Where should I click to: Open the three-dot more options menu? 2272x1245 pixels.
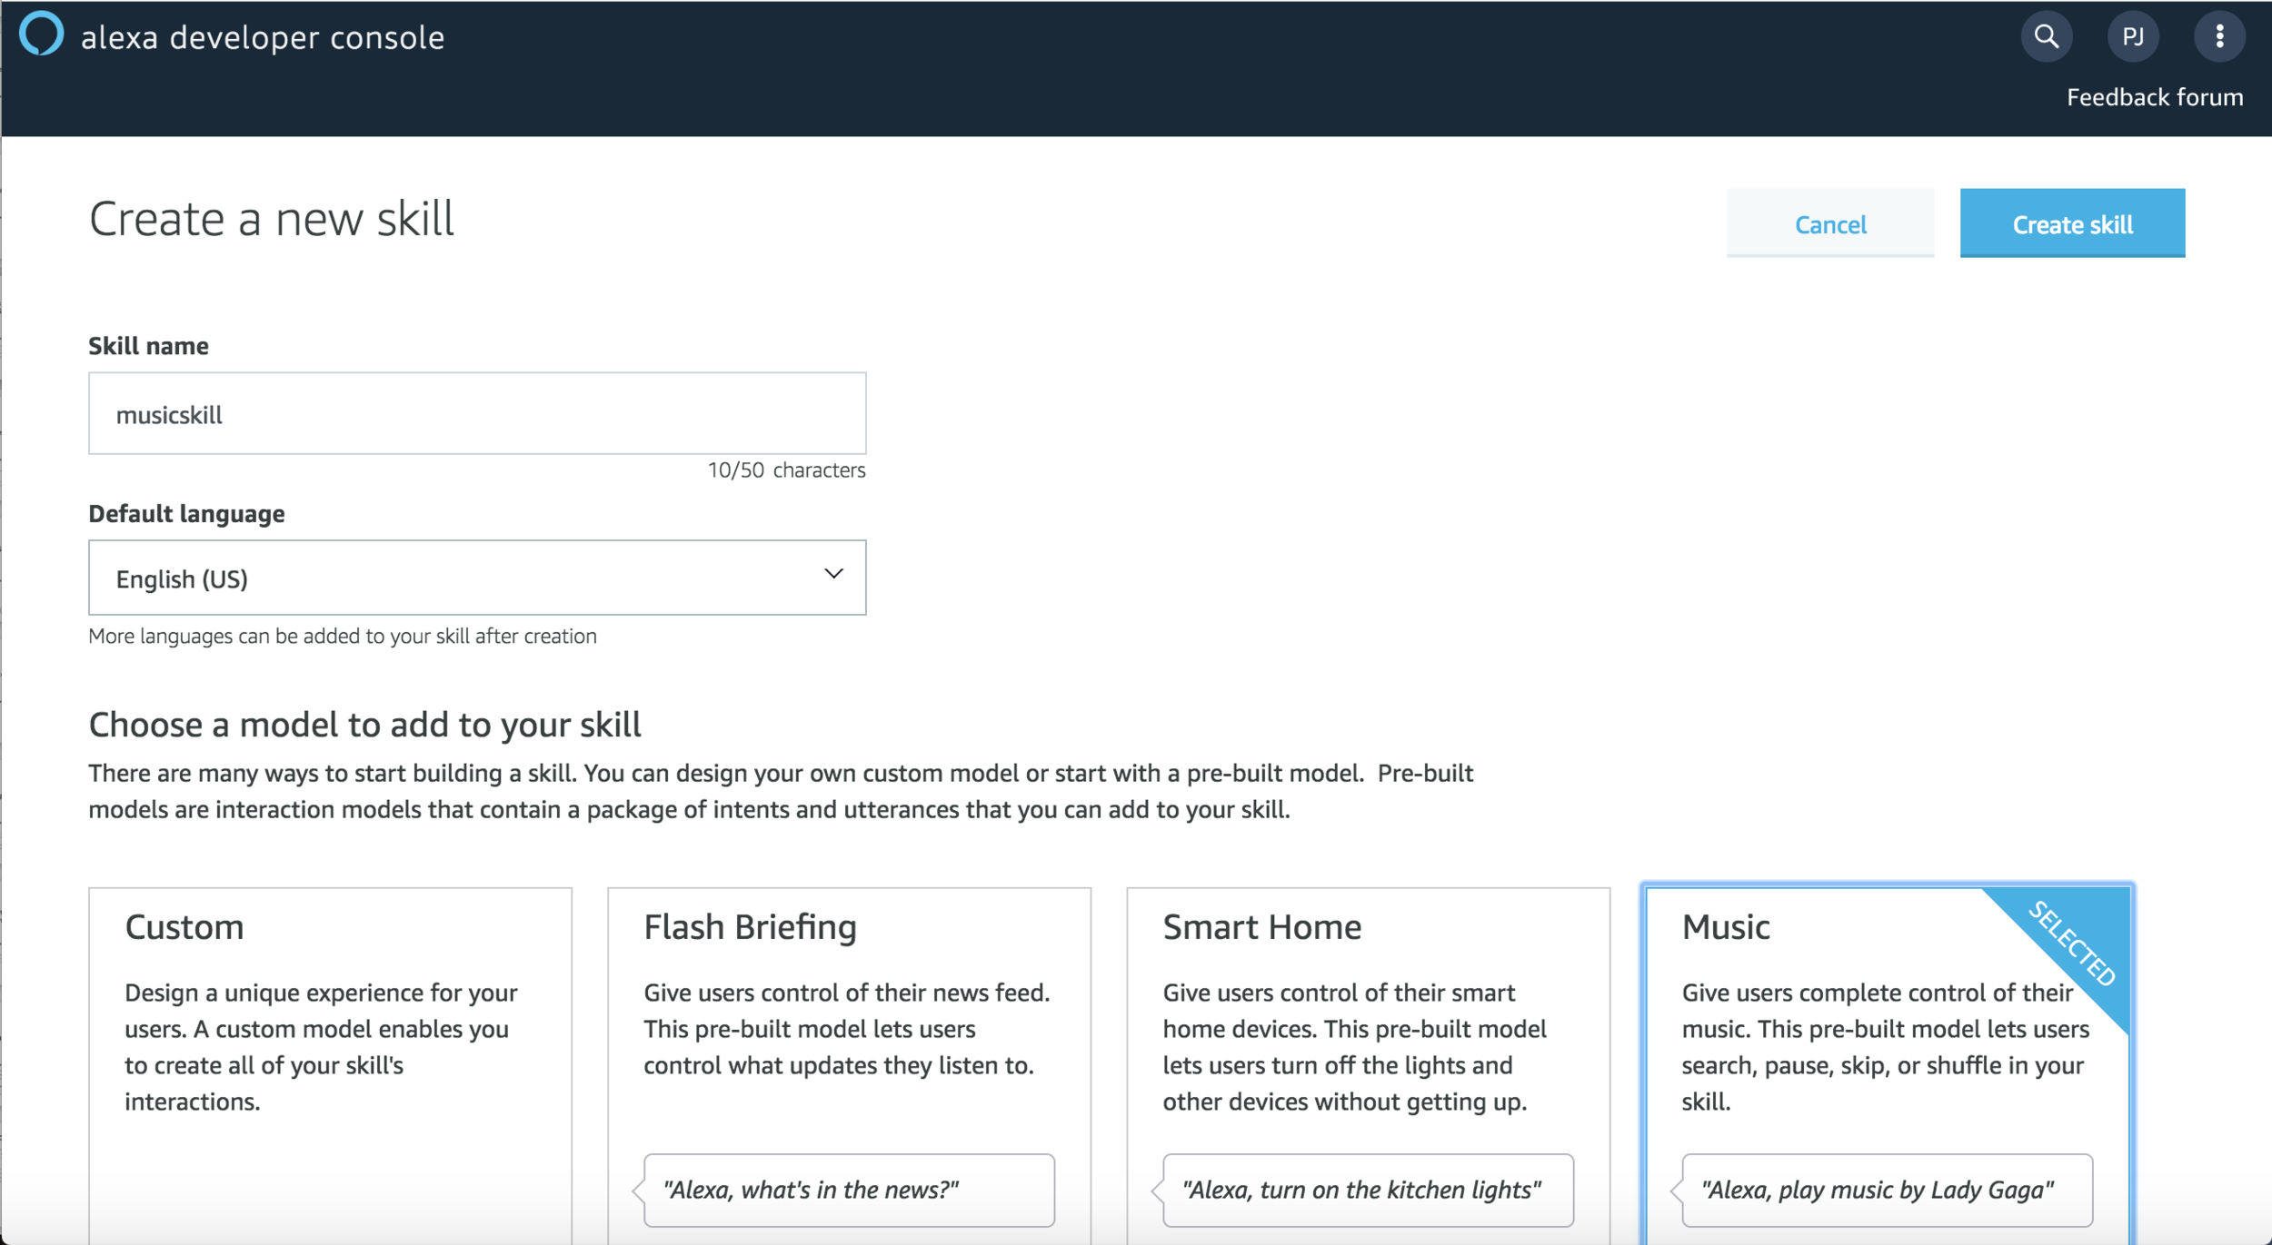click(2219, 37)
